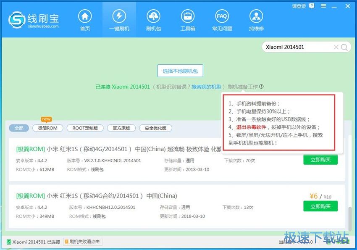Select the ROOT定制版 filter tab

85,128
